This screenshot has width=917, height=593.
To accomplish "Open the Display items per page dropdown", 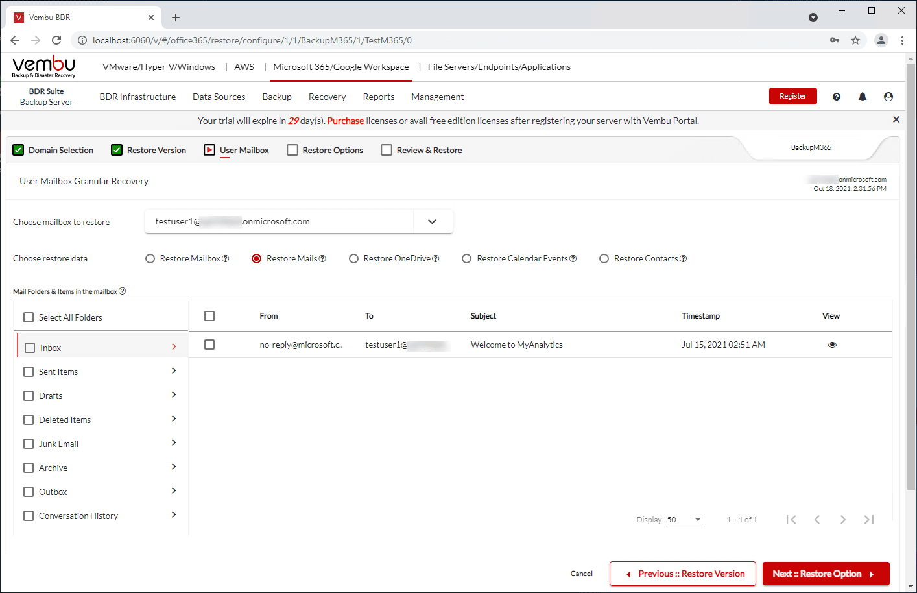I will [x=685, y=520].
